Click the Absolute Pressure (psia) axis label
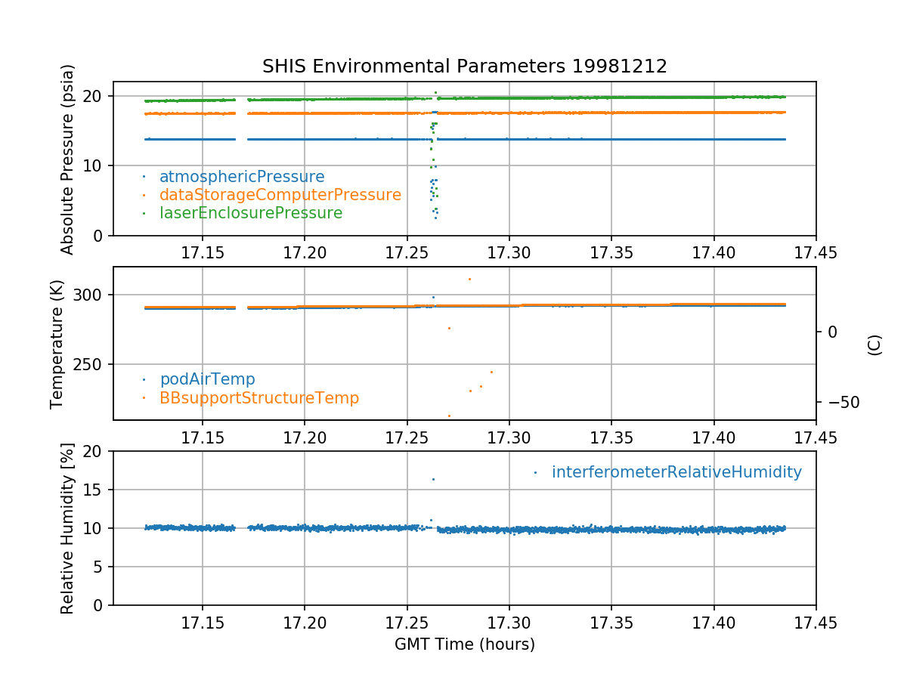907x680 pixels. pyautogui.click(x=68, y=159)
